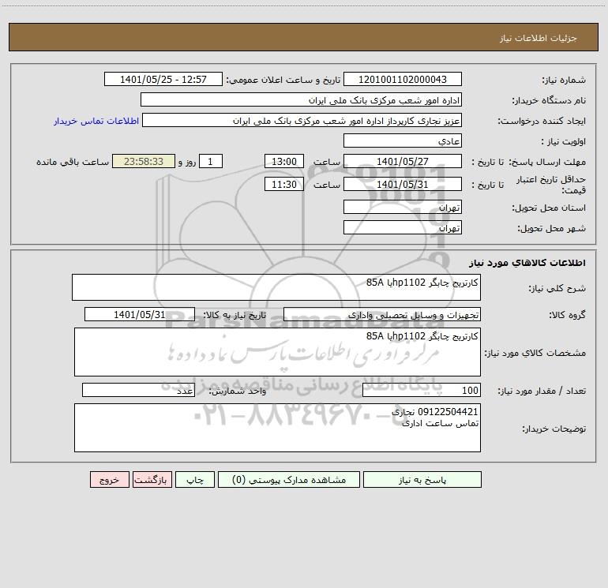The width and height of the screenshot is (608, 588).
Task: Click the گروه کالا field
Action: [382, 314]
